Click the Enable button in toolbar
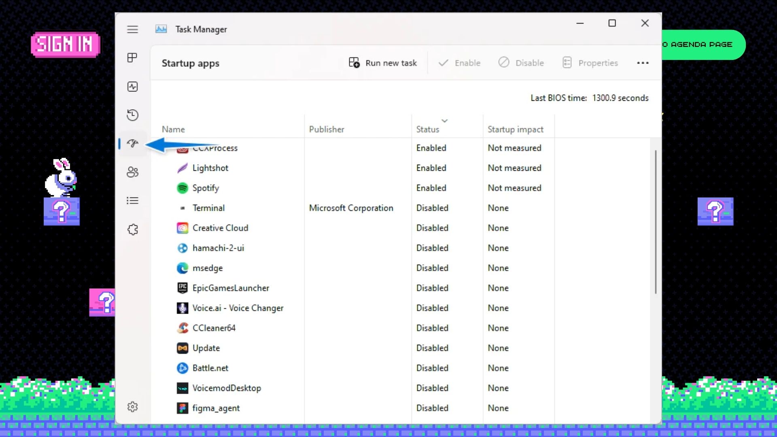This screenshot has height=437, width=777. click(x=459, y=63)
